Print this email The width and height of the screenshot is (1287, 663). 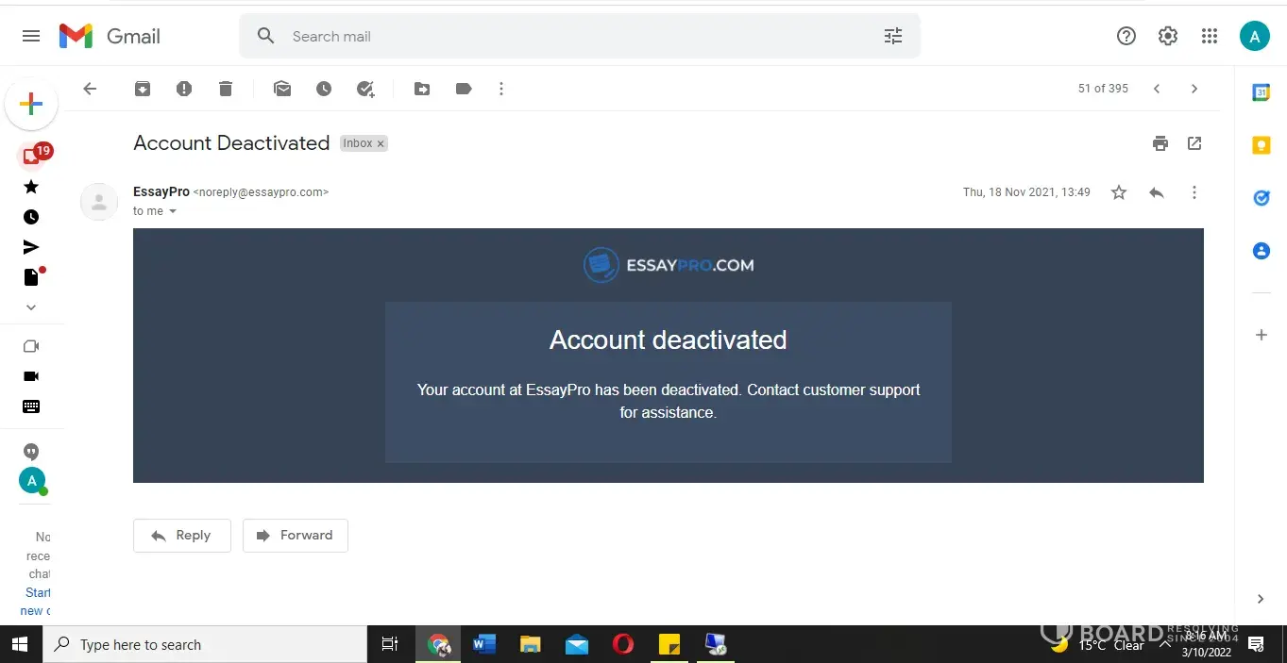click(1160, 143)
